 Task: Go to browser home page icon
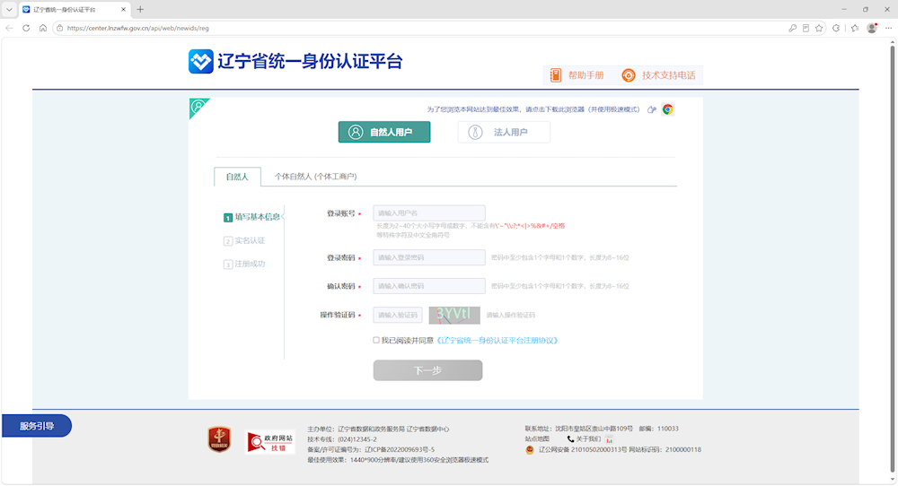(43, 28)
